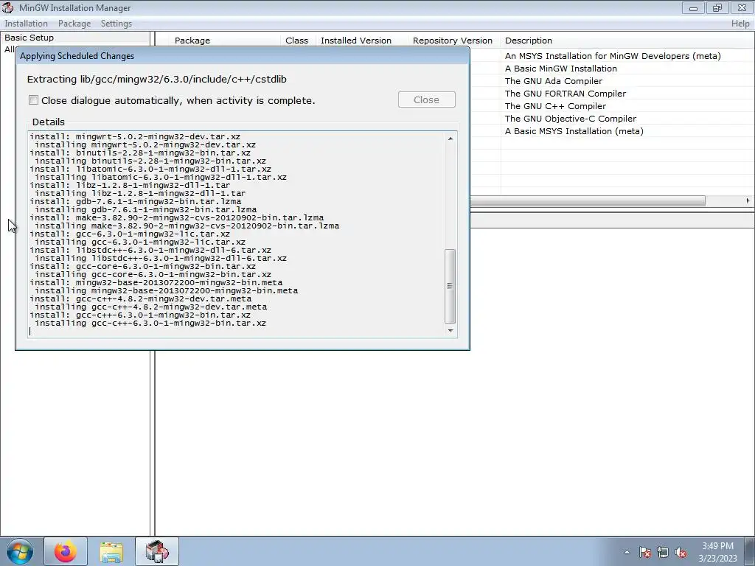Click the Details log scroll up arrow
The width and height of the screenshot is (755, 566).
tap(450, 139)
